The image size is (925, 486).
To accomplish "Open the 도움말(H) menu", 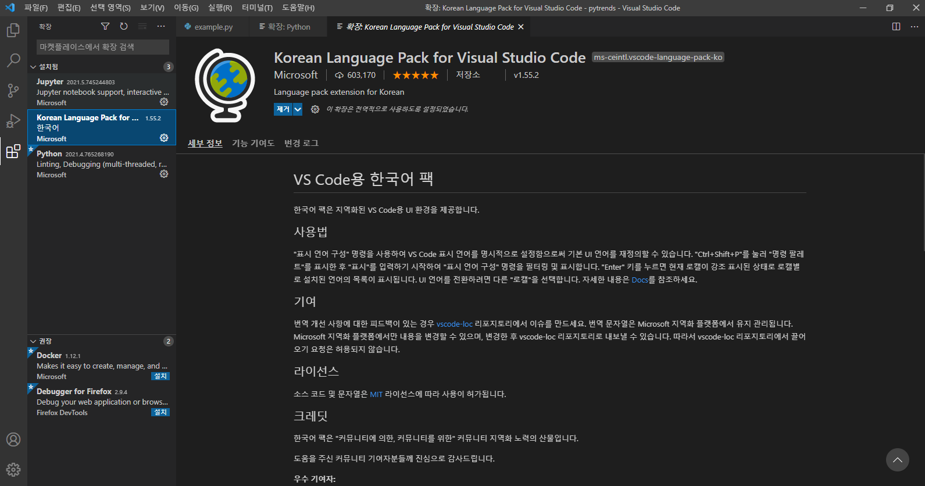I will point(298,8).
